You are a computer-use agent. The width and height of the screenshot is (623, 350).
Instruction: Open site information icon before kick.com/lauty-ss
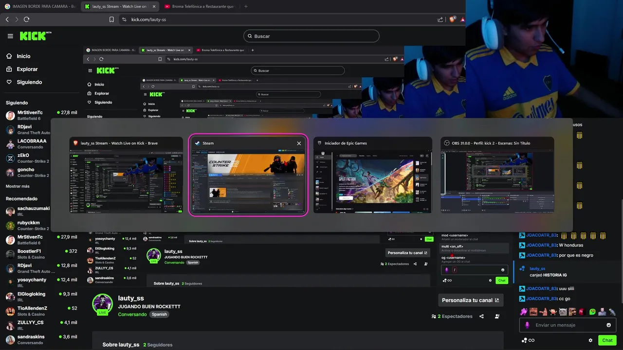[x=124, y=19]
